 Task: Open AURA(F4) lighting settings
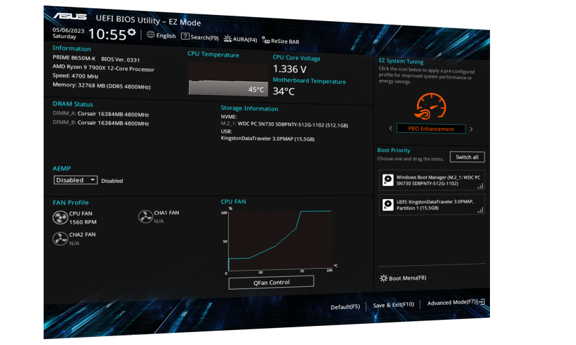point(240,40)
